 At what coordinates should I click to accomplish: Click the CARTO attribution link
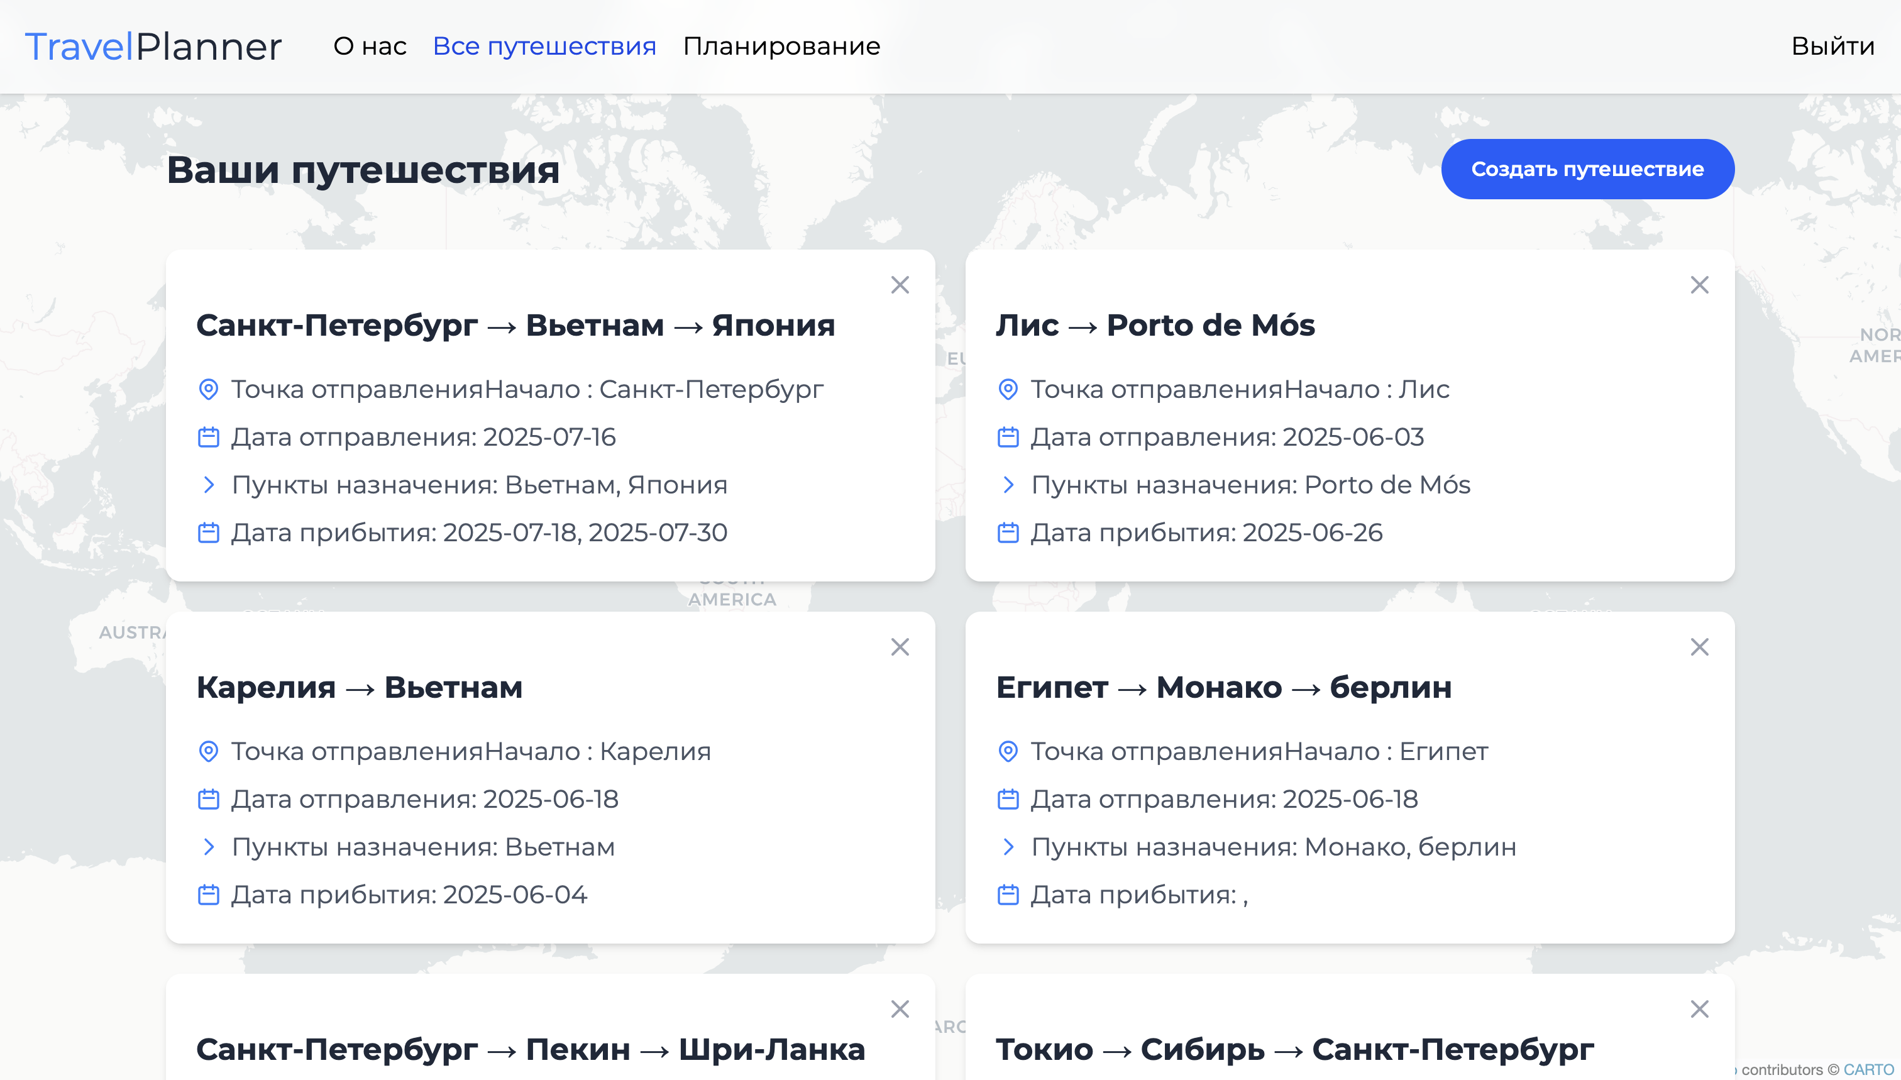tap(1868, 1069)
